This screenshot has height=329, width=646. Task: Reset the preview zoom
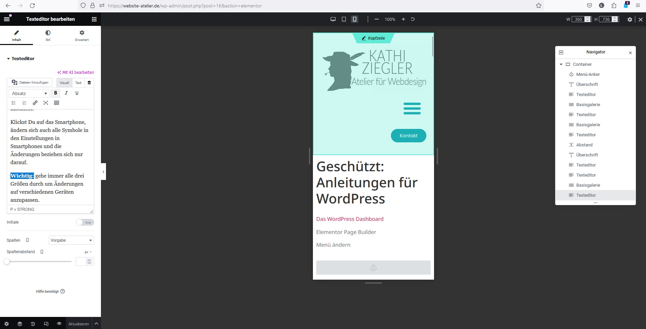pos(413,19)
